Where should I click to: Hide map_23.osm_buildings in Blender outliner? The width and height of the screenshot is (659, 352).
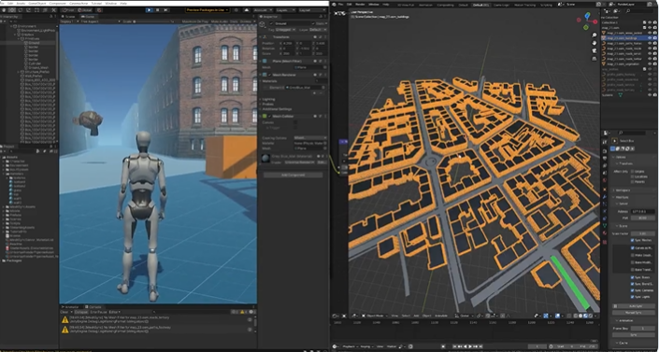(x=650, y=37)
